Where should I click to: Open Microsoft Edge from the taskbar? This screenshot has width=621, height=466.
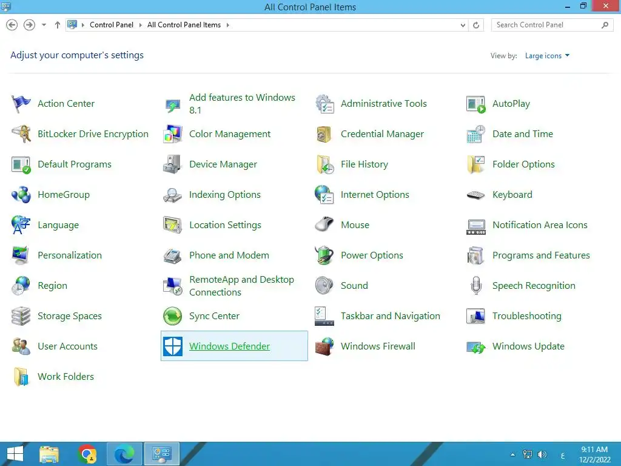click(x=124, y=454)
